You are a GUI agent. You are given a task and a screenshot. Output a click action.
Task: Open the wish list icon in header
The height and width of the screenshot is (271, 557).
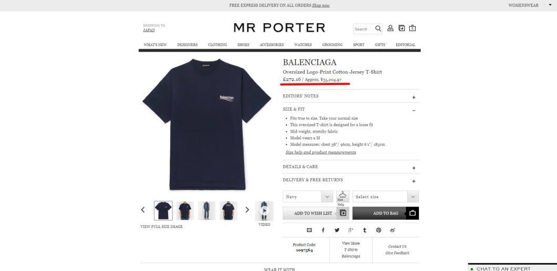point(402,28)
